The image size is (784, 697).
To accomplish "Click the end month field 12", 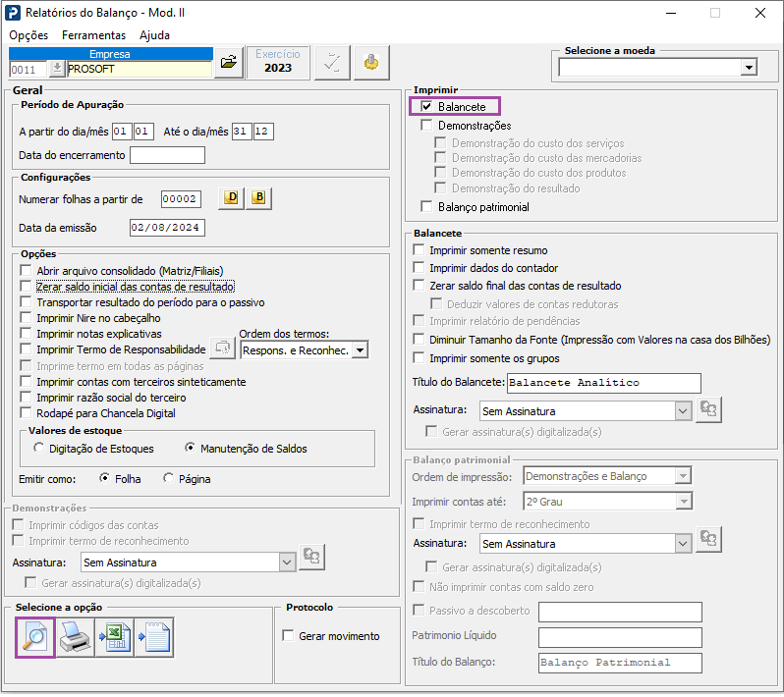I will [x=263, y=132].
